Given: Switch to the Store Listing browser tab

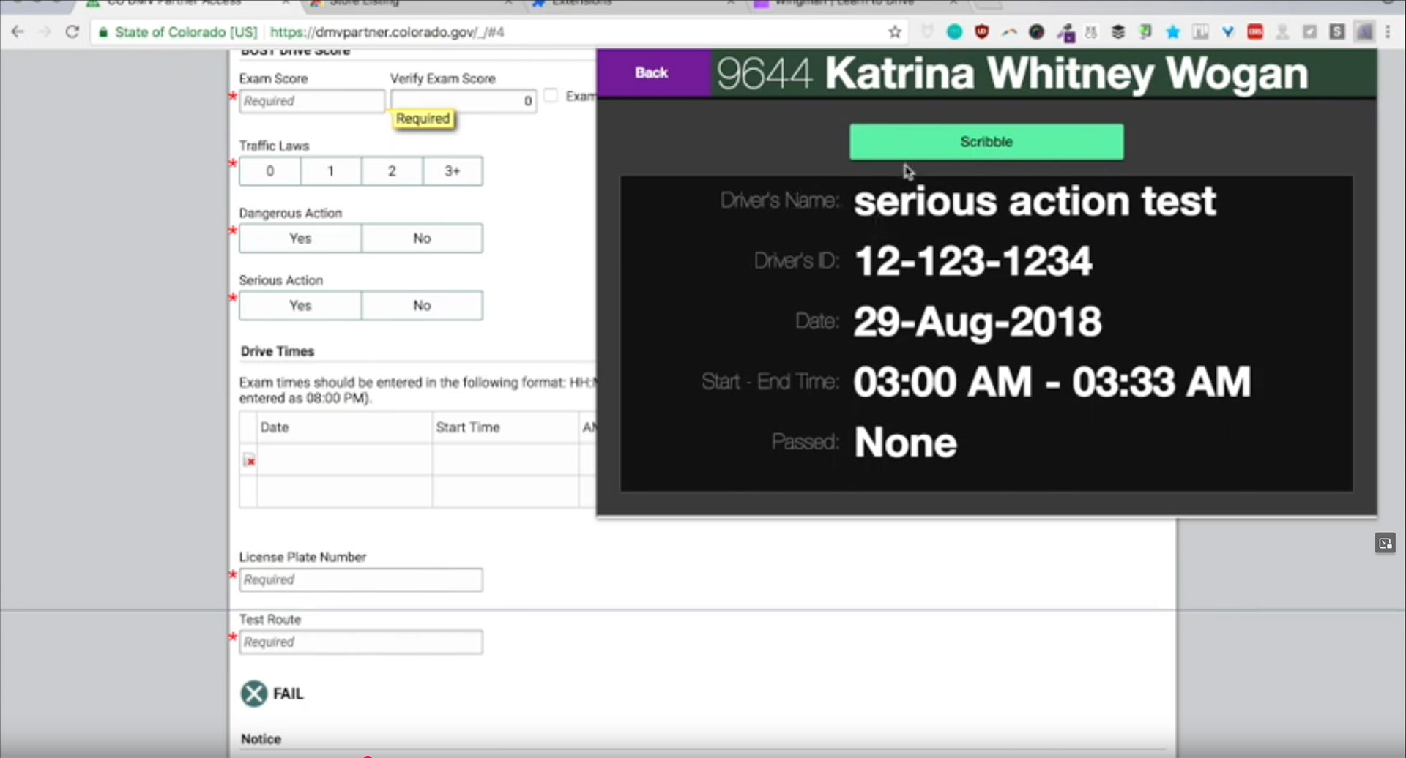Looking at the screenshot, I should (364, 4).
